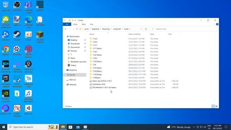
Task: Sort by Date modified column header
Action: [134, 34]
